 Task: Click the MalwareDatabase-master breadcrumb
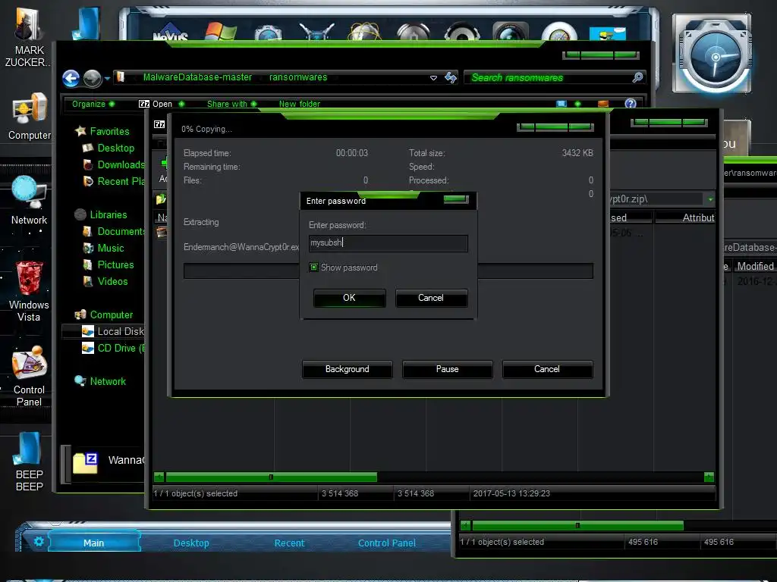pos(197,77)
